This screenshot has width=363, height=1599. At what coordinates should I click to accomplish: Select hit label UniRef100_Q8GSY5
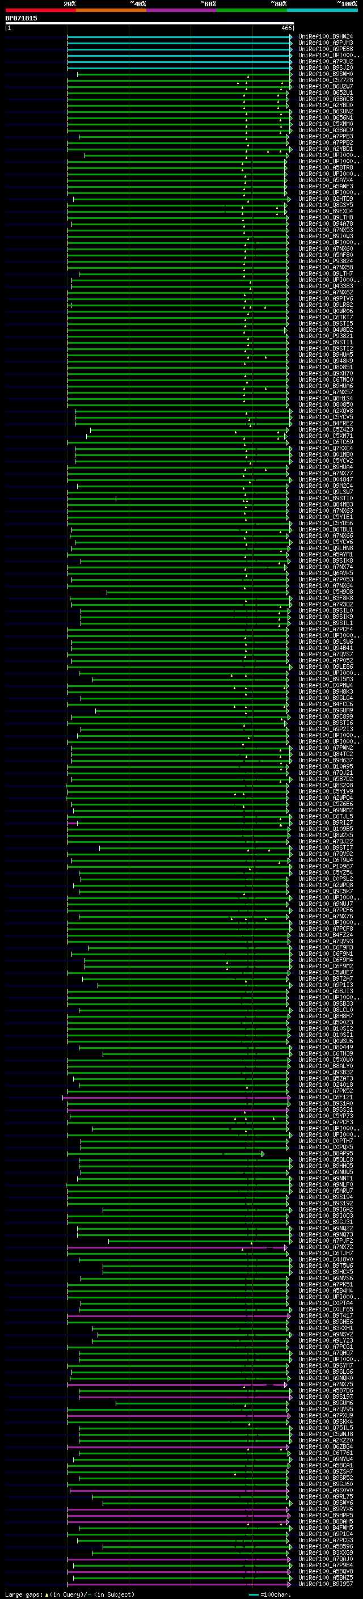tap(326, 205)
